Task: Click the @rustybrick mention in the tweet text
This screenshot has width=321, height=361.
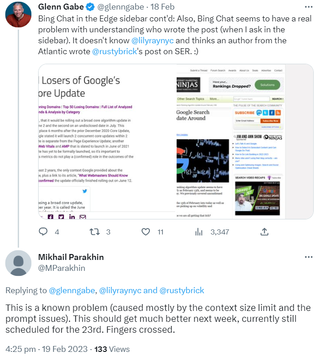Action: (x=115, y=51)
